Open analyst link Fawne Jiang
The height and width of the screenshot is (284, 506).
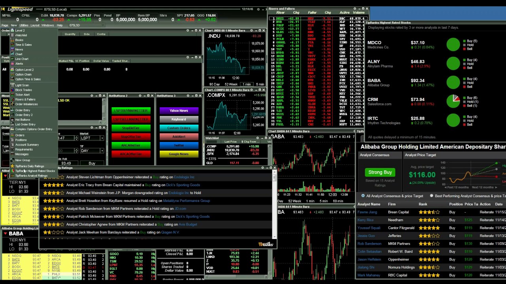pos(367,212)
